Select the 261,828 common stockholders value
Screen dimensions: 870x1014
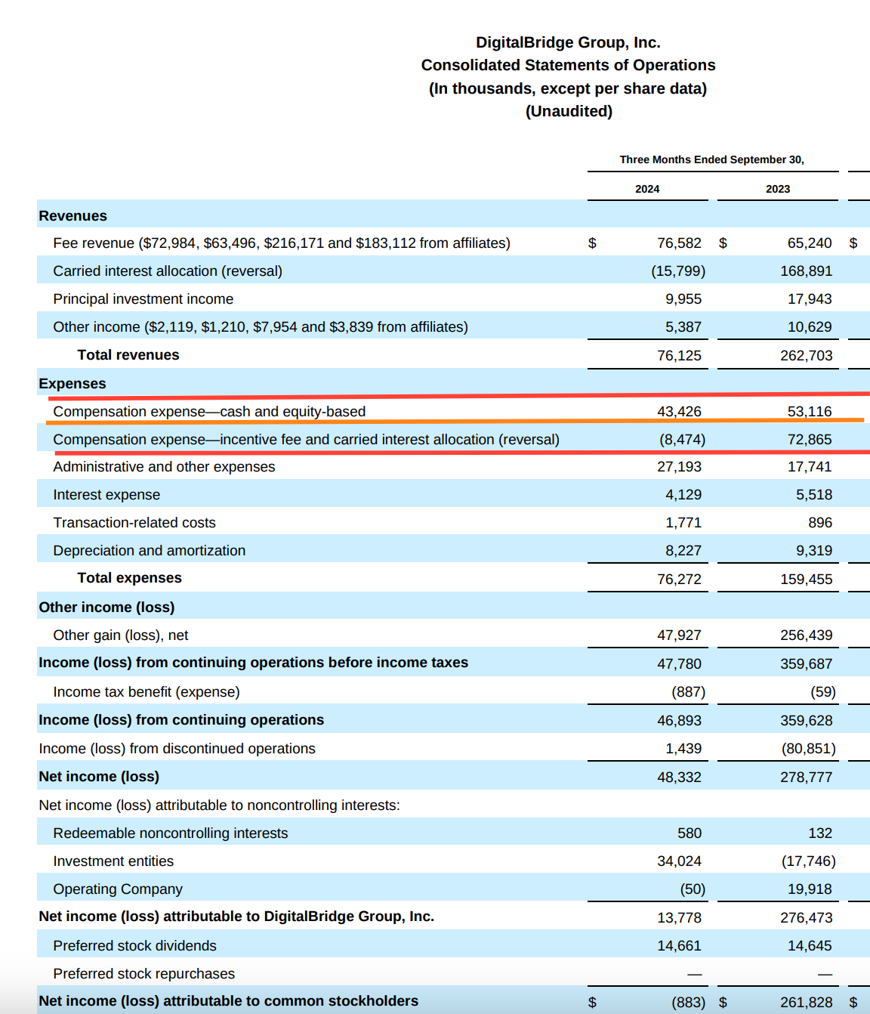point(807,1003)
